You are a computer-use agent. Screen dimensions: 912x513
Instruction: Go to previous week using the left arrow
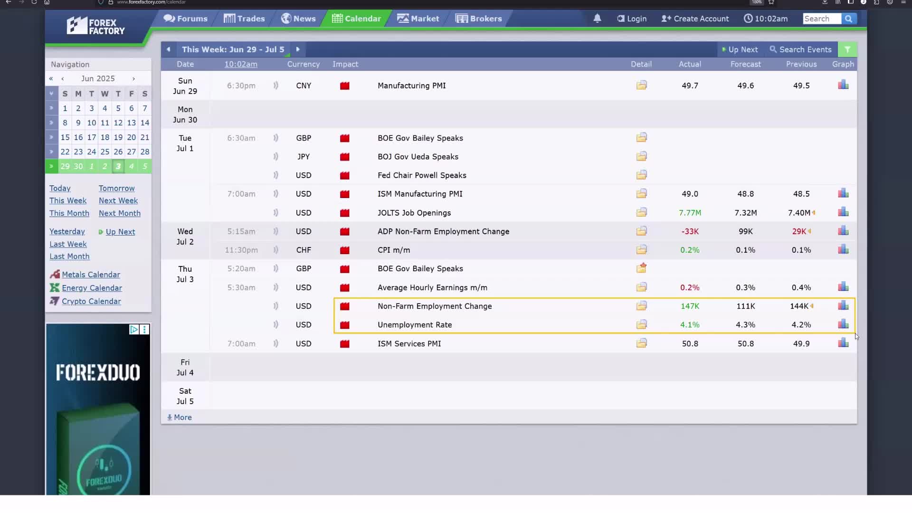168,49
